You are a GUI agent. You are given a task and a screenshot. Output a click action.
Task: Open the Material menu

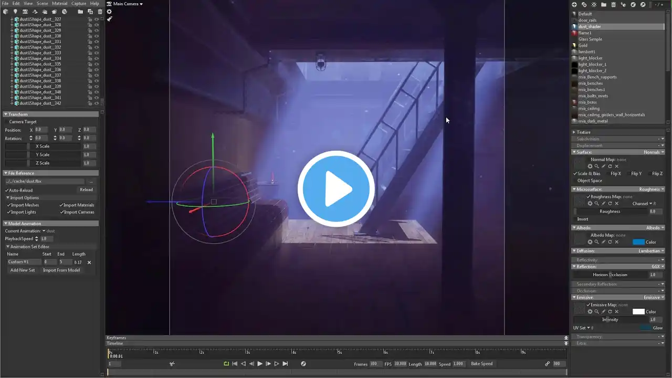60,4
